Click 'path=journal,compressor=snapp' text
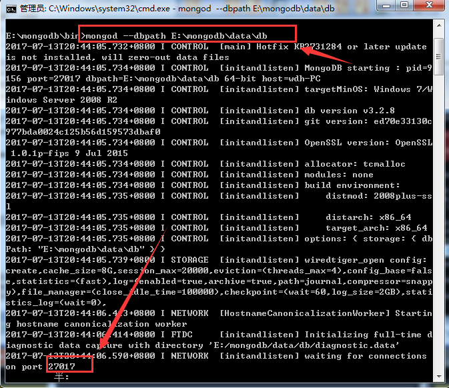449x388 pixels. click(355, 281)
